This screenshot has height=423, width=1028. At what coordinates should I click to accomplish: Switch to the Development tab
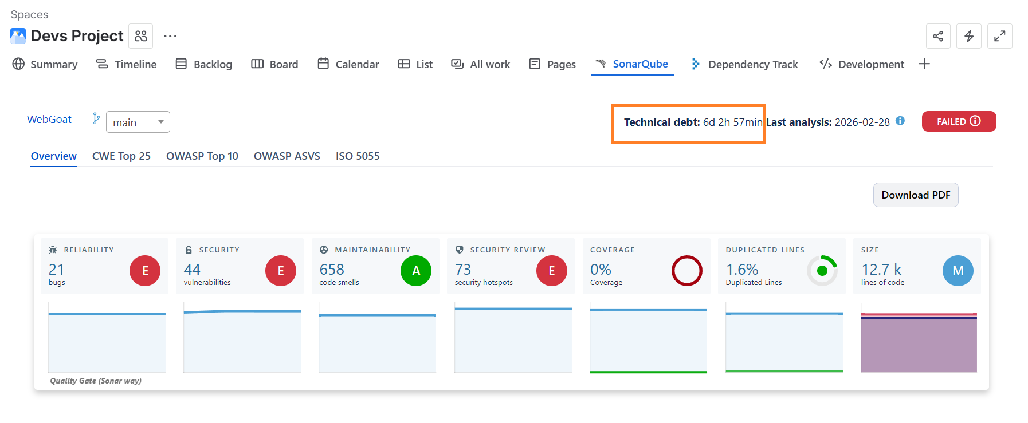coord(862,64)
